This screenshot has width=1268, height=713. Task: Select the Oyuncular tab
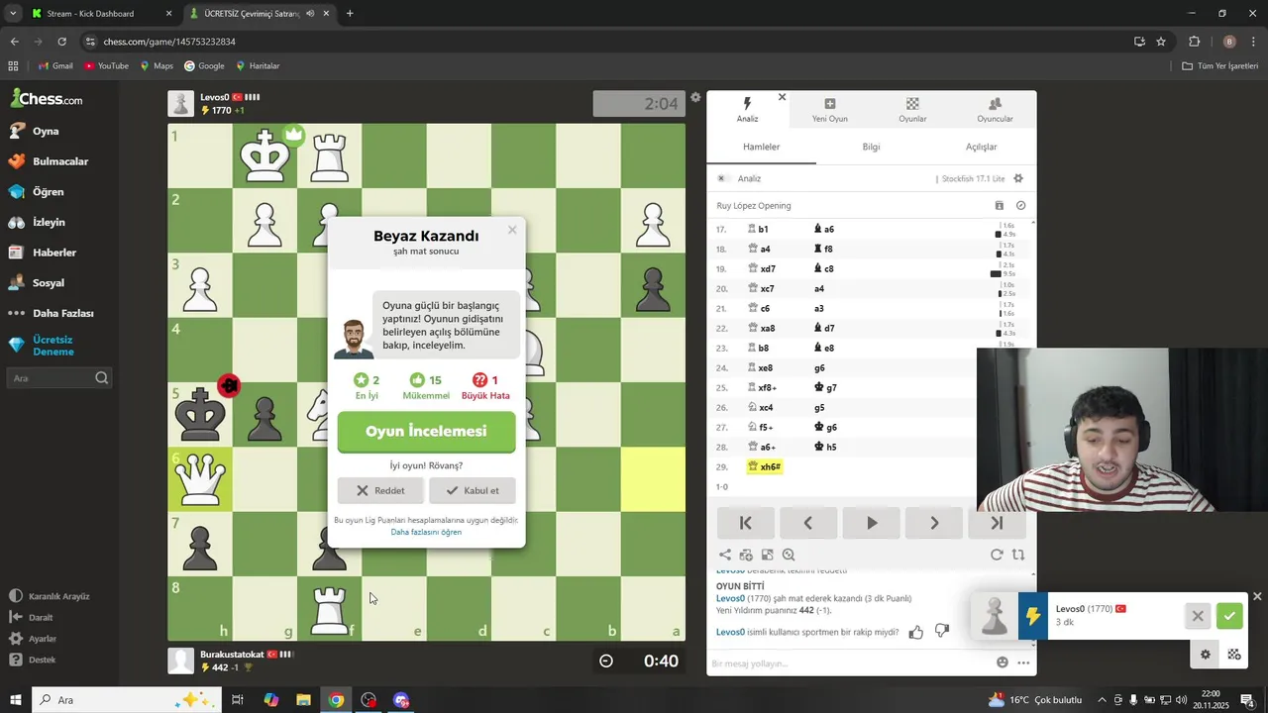(995, 109)
